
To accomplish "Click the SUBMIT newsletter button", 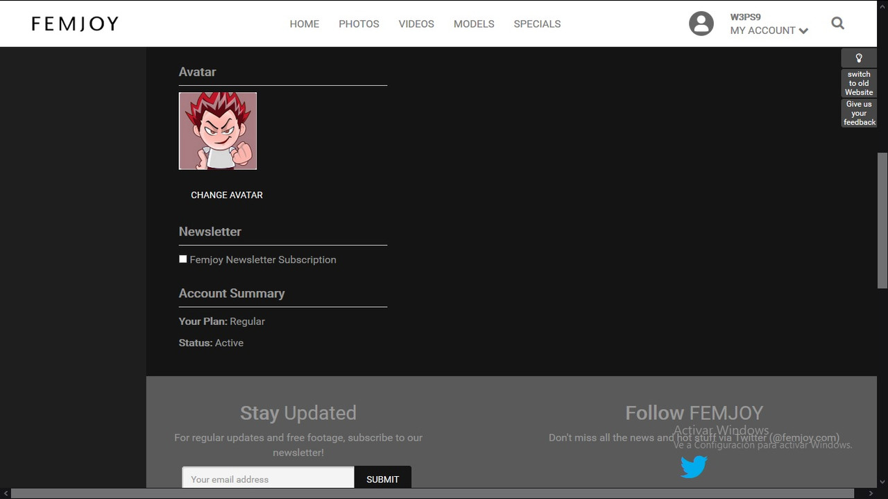I will pos(383,479).
